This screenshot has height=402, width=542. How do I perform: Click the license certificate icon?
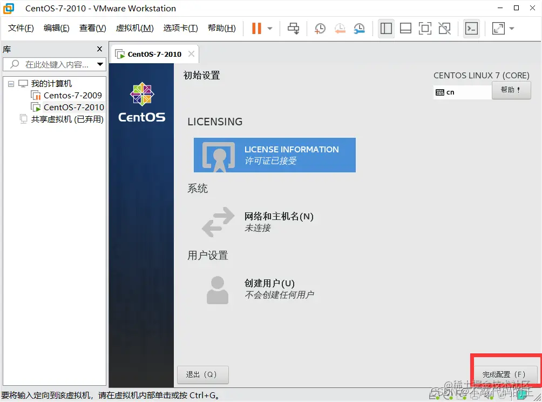point(219,157)
